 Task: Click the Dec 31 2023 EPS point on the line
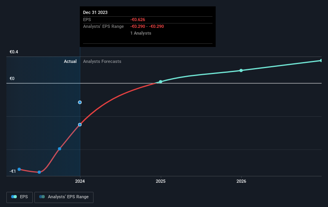point(80,125)
